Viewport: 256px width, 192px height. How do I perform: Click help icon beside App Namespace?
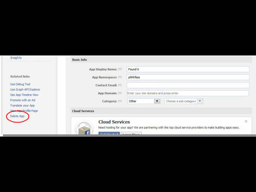pyautogui.click(x=120, y=77)
